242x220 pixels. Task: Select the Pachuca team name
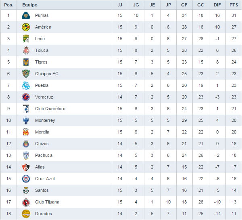point(44,155)
